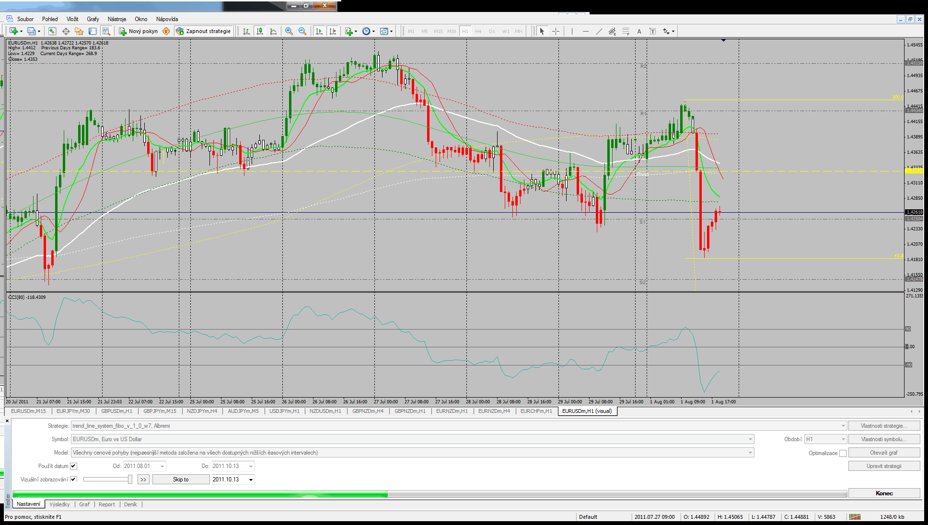Expand the Model dropdown
The width and height of the screenshot is (928, 525).
[750, 453]
